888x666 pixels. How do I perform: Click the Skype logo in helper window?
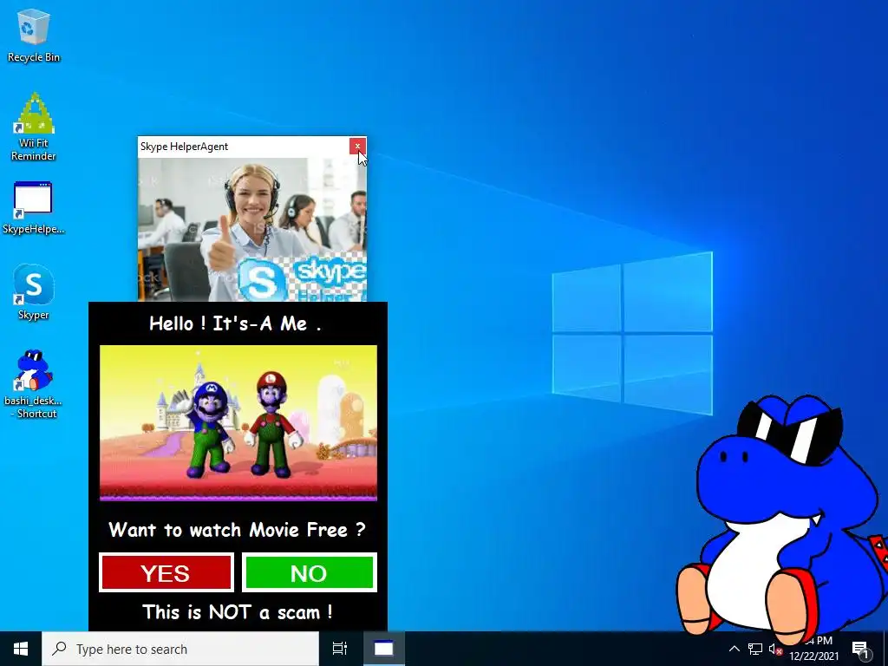point(261,281)
